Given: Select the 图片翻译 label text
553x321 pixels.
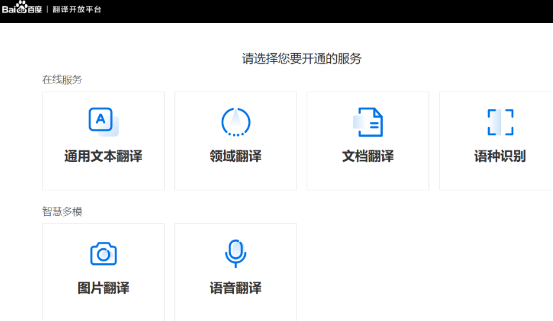Looking at the screenshot, I should coord(103,288).
